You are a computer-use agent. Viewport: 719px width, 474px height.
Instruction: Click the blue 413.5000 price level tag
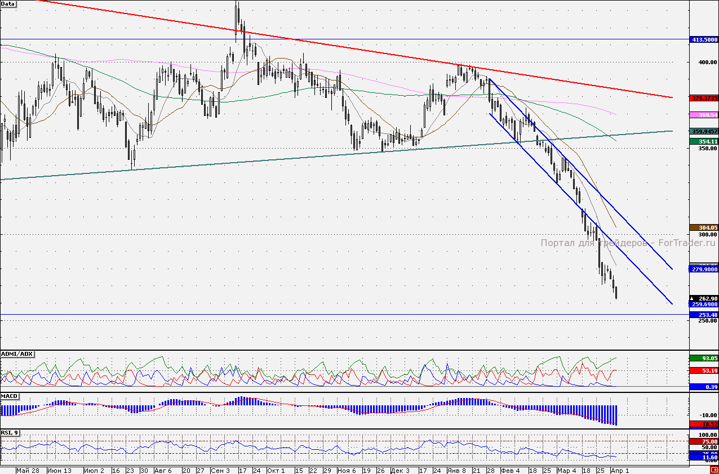[x=704, y=40]
